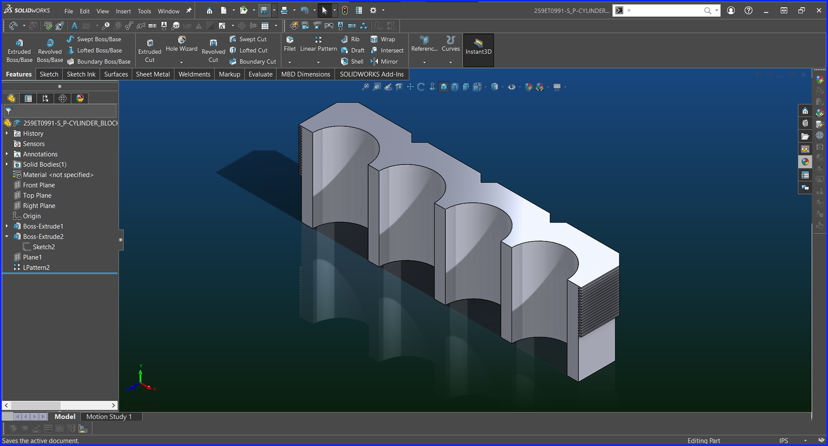828x446 pixels.
Task: Select the Intersect feature
Action: click(x=387, y=50)
